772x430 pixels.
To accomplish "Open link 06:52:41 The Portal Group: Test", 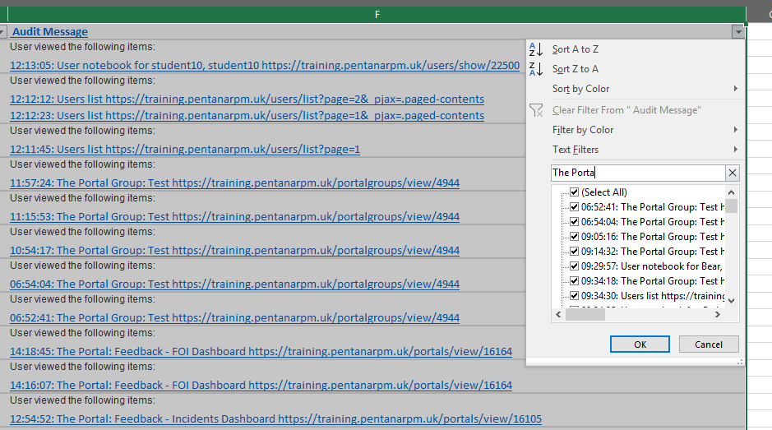I will point(234,317).
